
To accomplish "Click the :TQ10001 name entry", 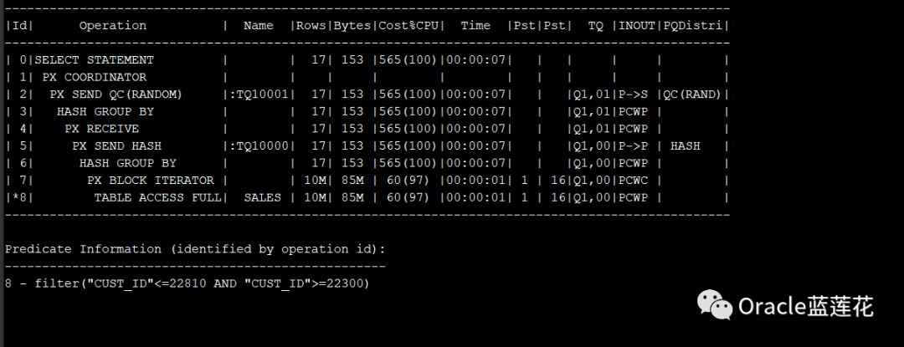I will pos(258,94).
